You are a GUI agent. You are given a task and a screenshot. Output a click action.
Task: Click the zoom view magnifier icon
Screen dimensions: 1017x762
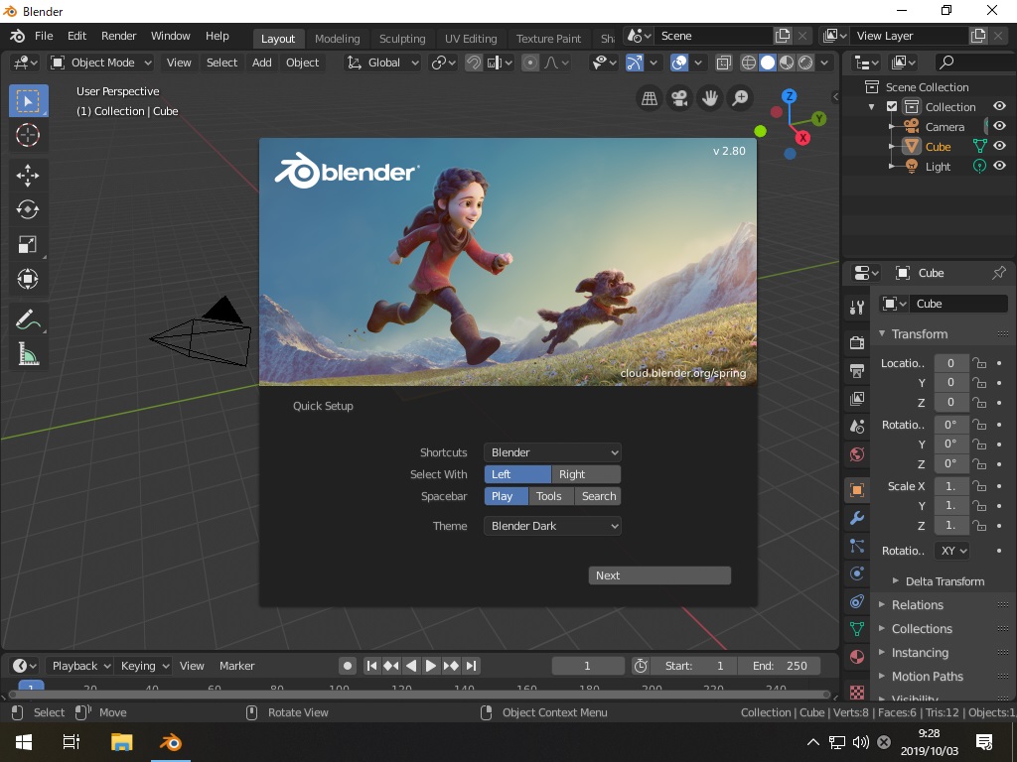coord(741,98)
